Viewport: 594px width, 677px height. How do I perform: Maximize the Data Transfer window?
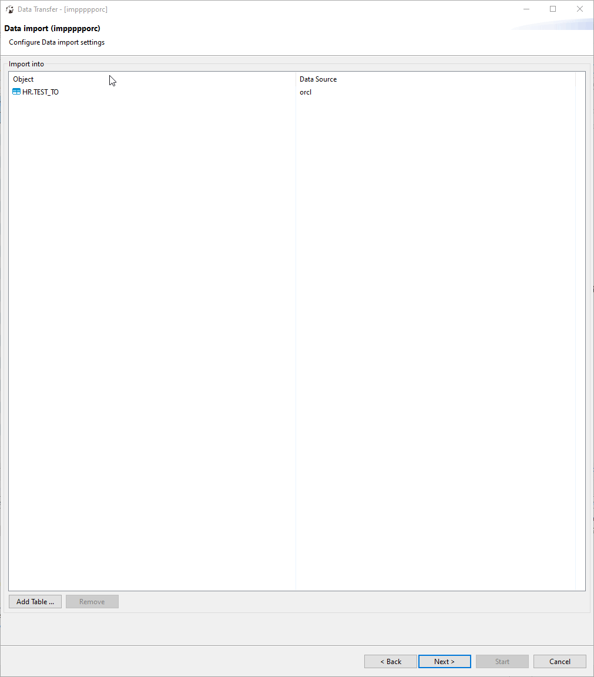coord(552,9)
